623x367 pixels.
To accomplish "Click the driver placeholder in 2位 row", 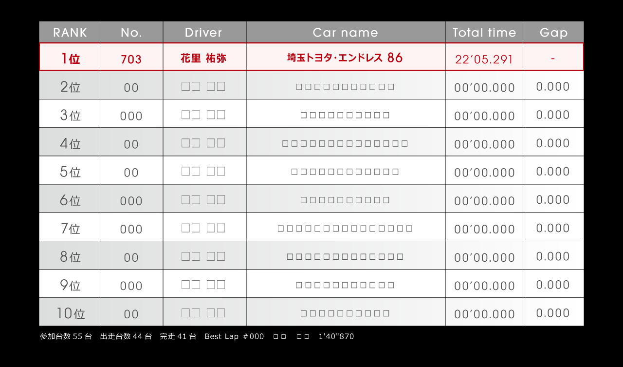I will 203,87.
